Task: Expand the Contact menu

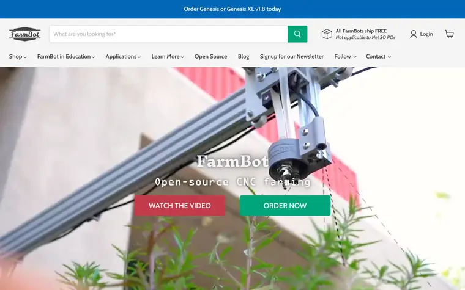Action: click(x=378, y=57)
